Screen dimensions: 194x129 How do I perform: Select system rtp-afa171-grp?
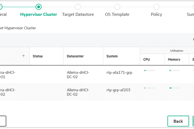click(119, 72)
